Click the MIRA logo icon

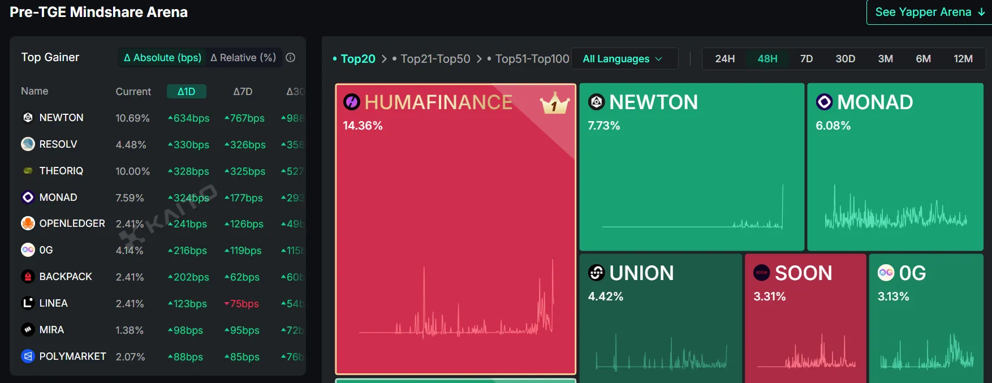[x=28, y=329]
